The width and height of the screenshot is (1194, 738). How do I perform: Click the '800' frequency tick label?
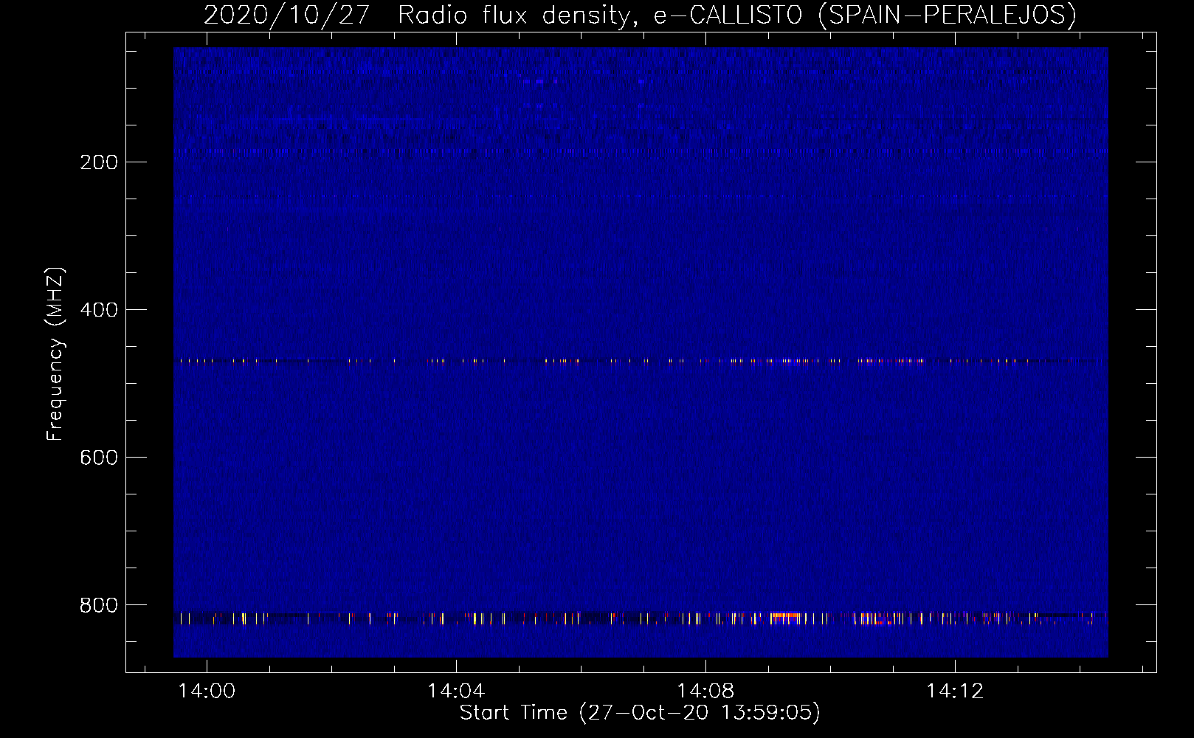point(99,605)
